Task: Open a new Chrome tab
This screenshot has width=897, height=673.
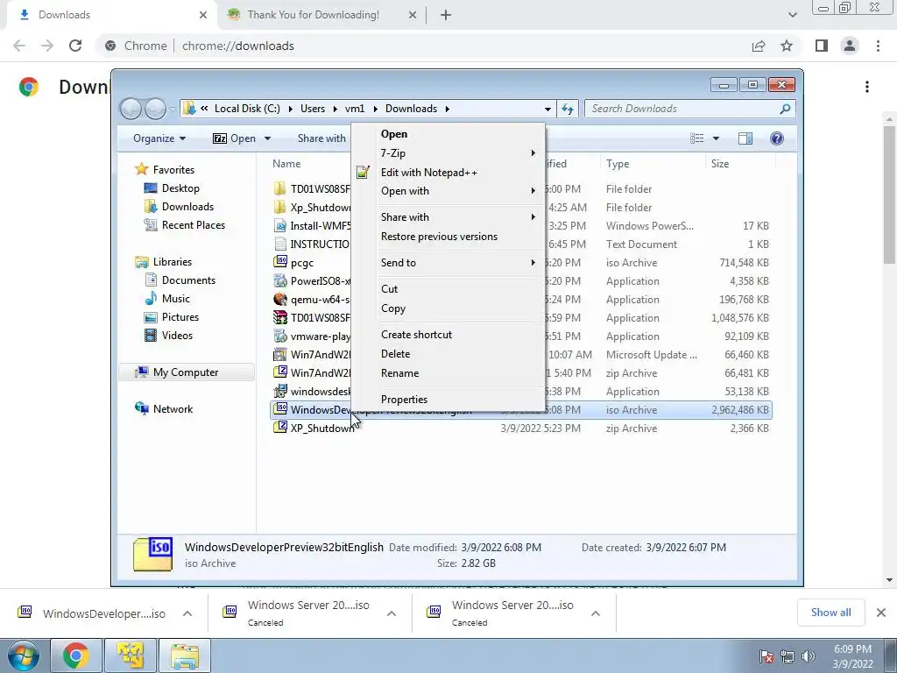Action: pyautogui.click(x=446, y=15)
